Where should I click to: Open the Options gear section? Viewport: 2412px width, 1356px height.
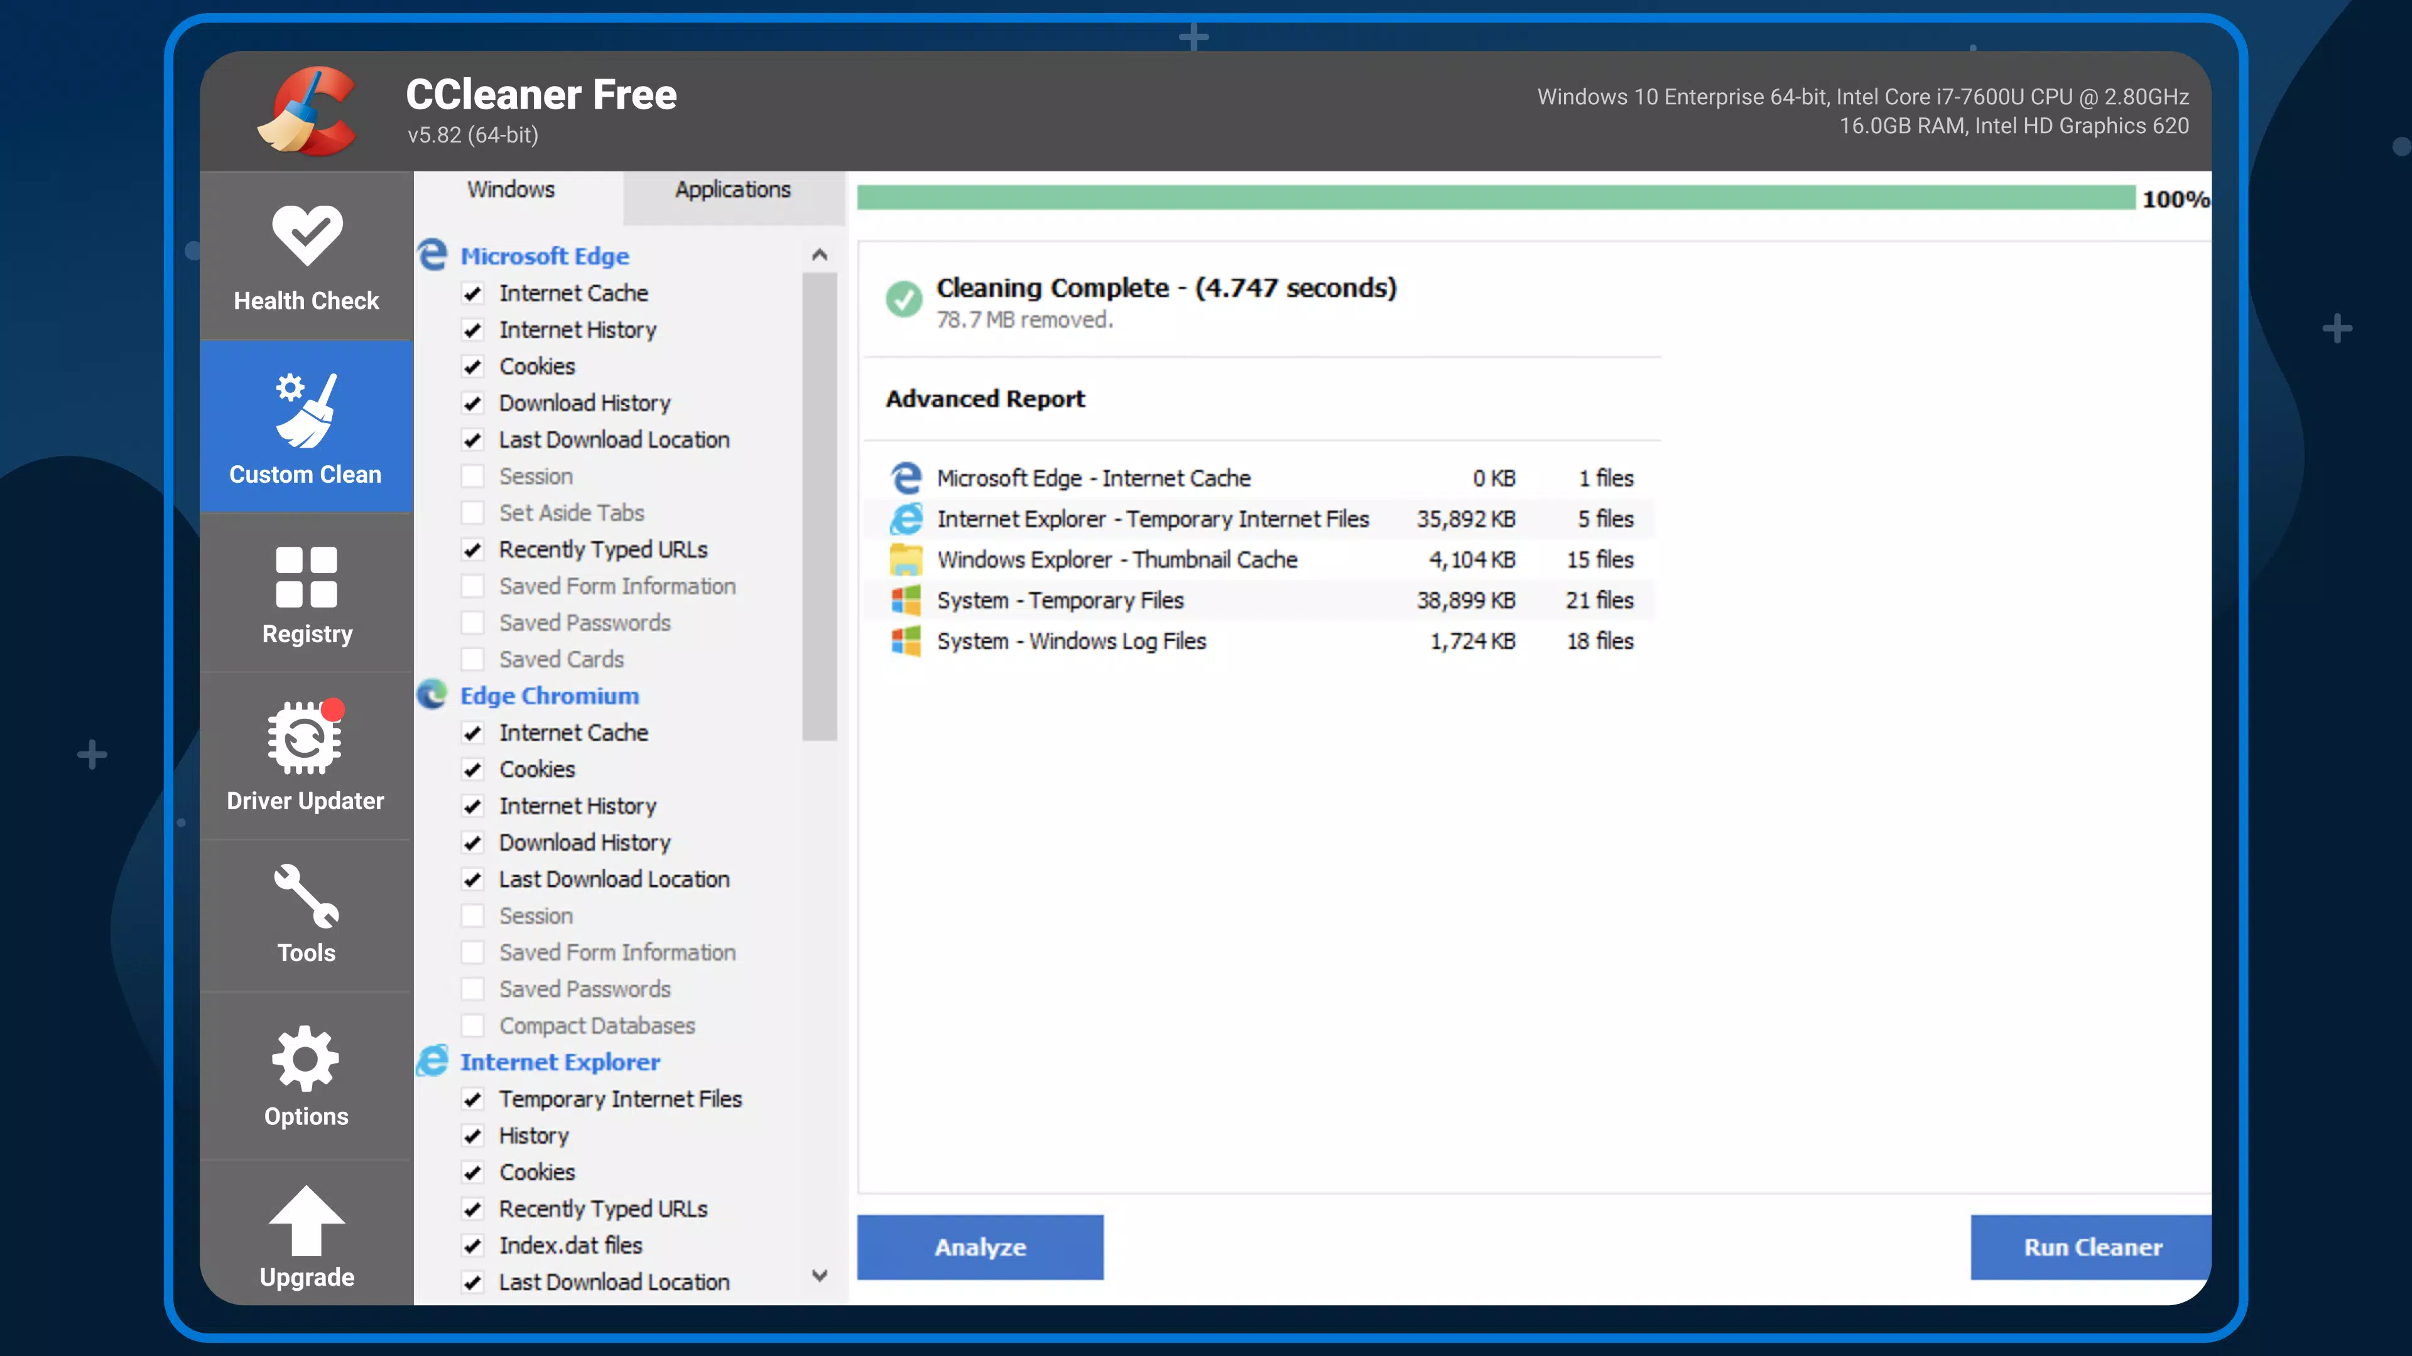click(x=306, y=1076)
